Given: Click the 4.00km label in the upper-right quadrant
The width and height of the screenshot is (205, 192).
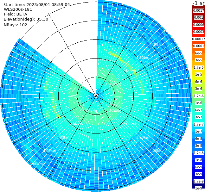Looking at the screenshot, I should [156, 44].
